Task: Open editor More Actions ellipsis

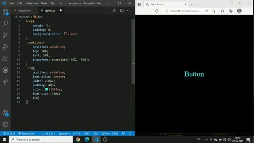Action: coord(129,10)
